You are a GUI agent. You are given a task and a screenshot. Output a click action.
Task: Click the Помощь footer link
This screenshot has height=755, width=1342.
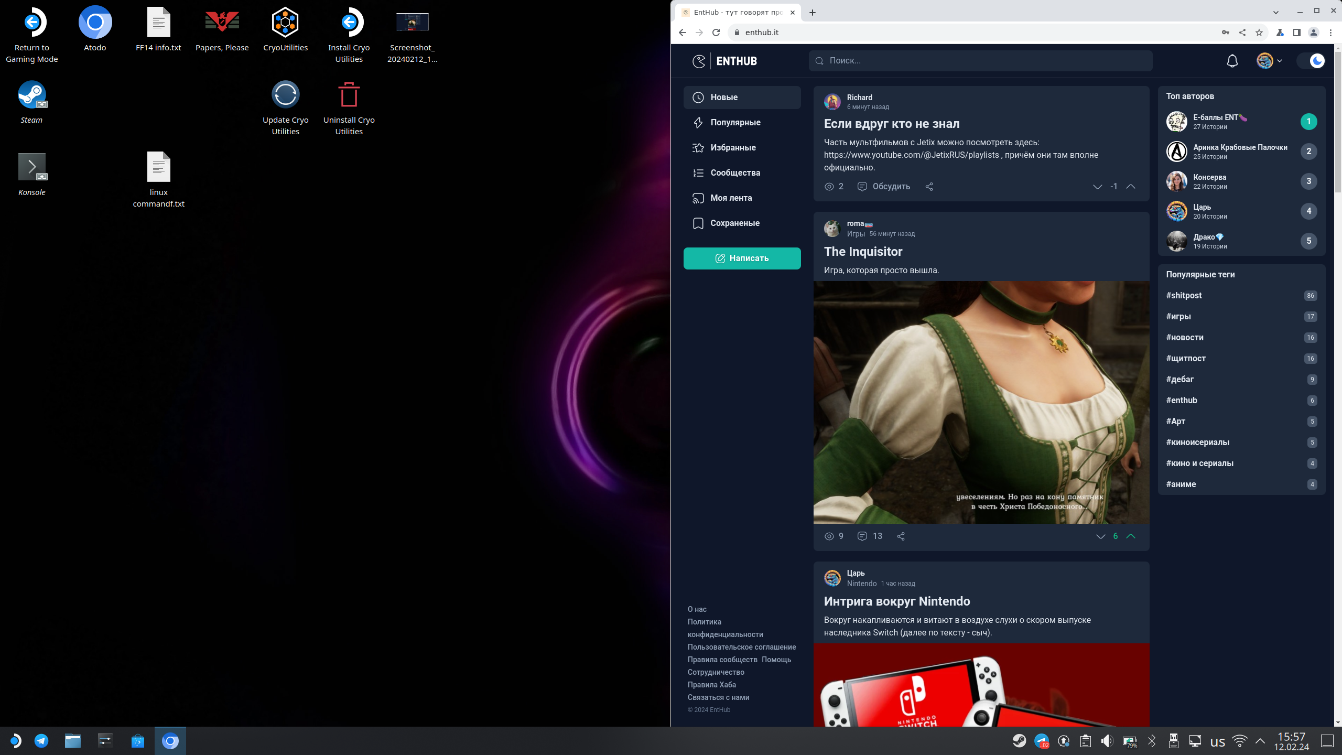click(x=776, y=660)
